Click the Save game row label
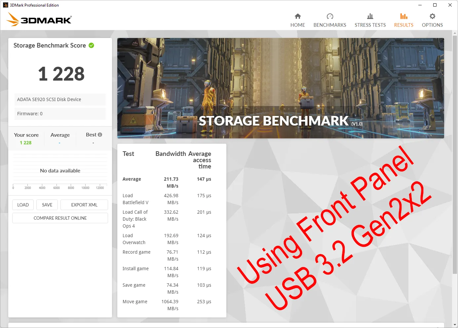458x328 pixels. tap(134, 285)
